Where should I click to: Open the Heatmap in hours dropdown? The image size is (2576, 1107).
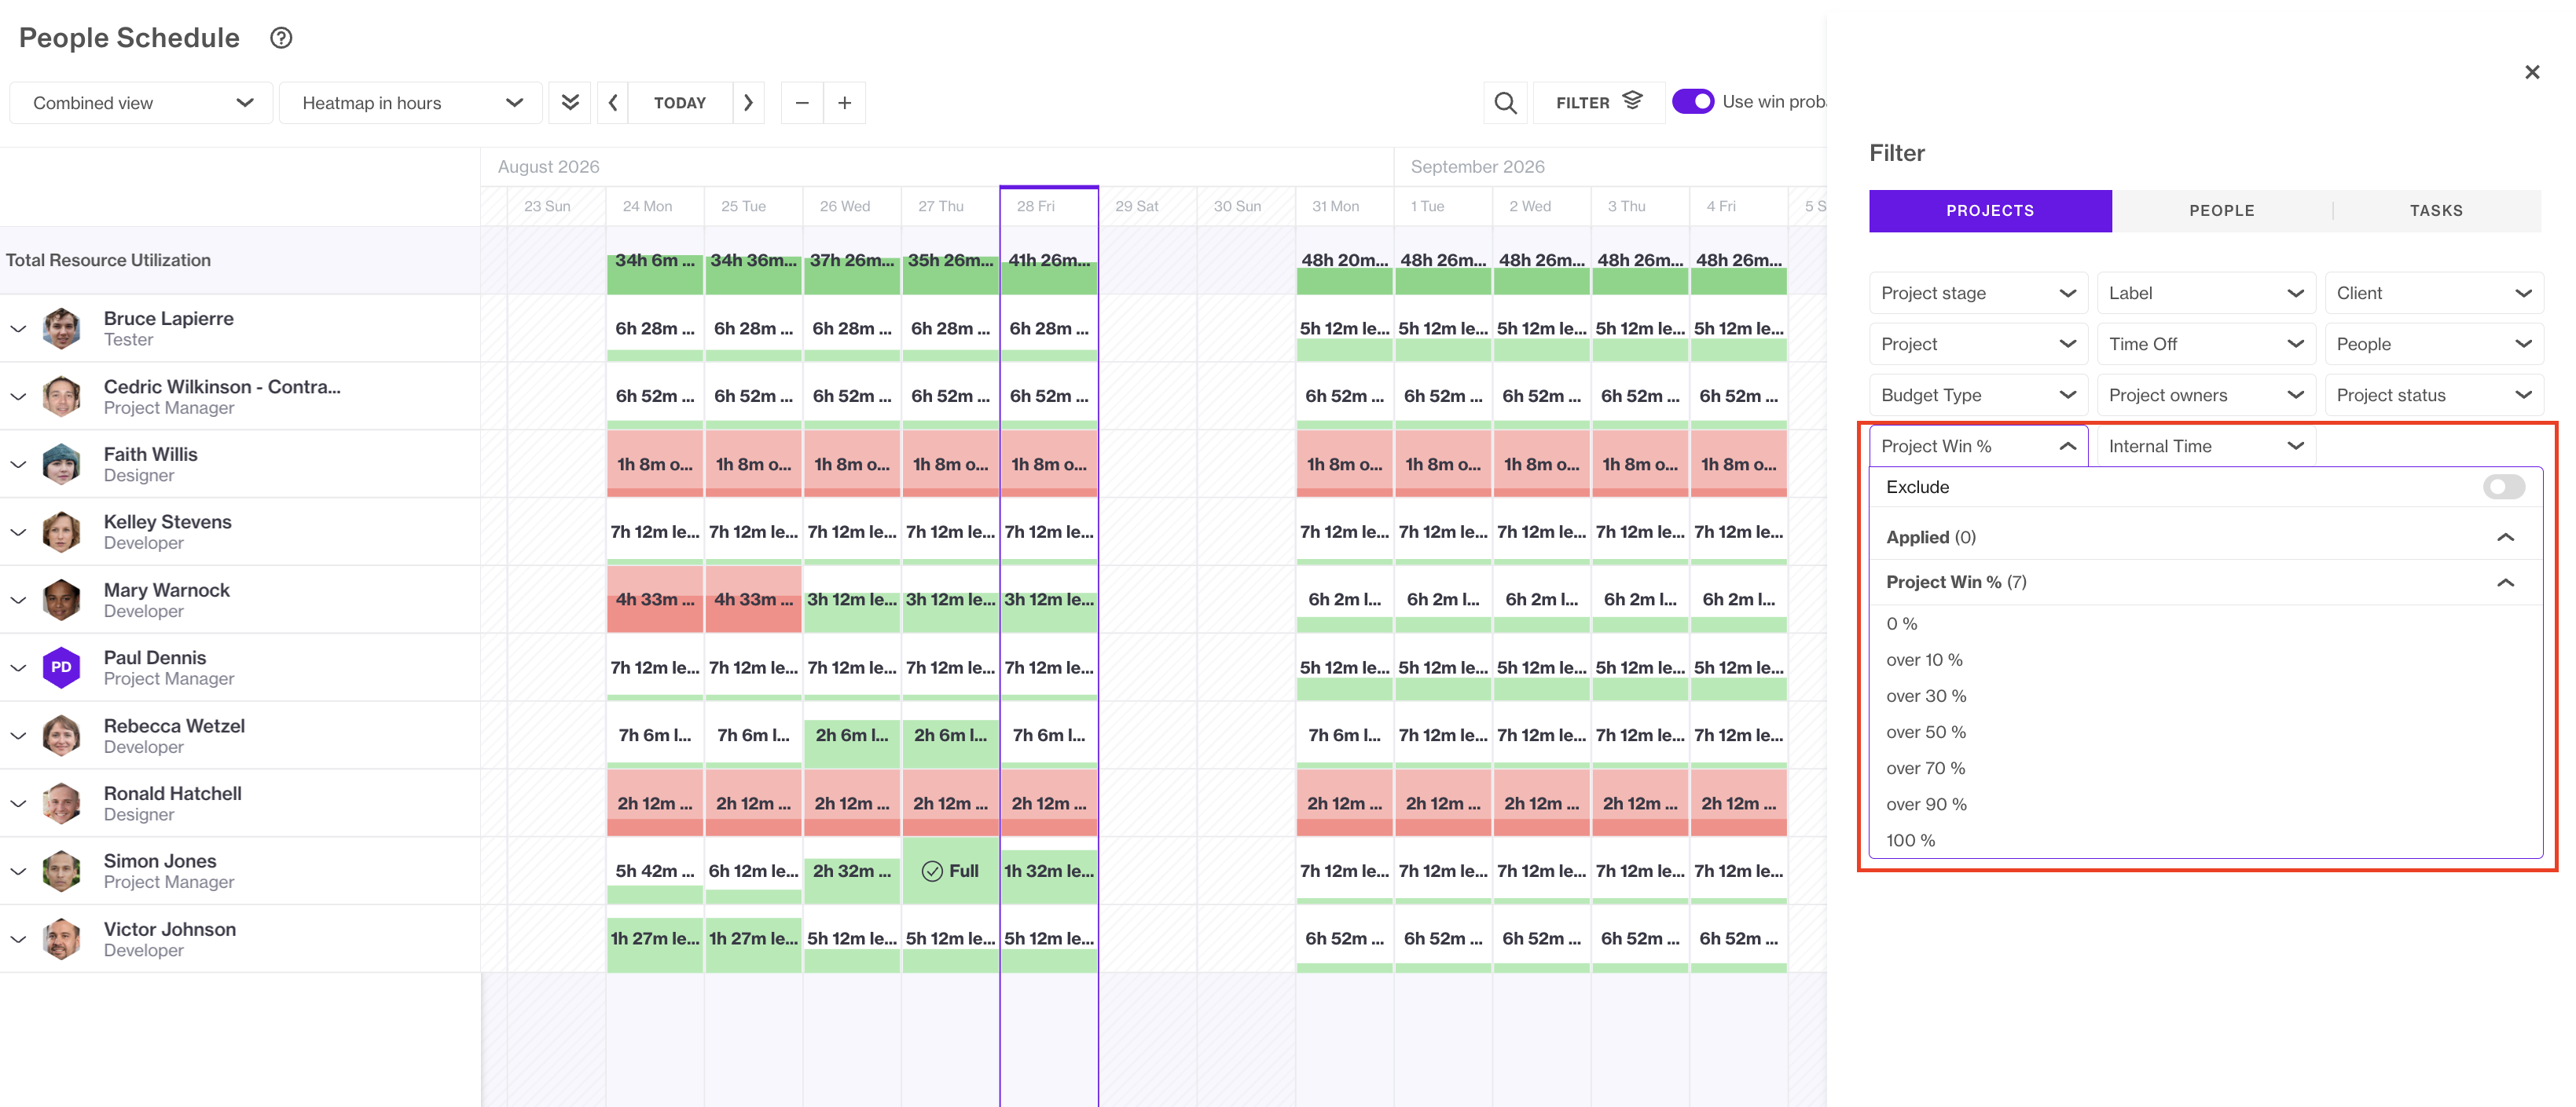coord(411,103)
